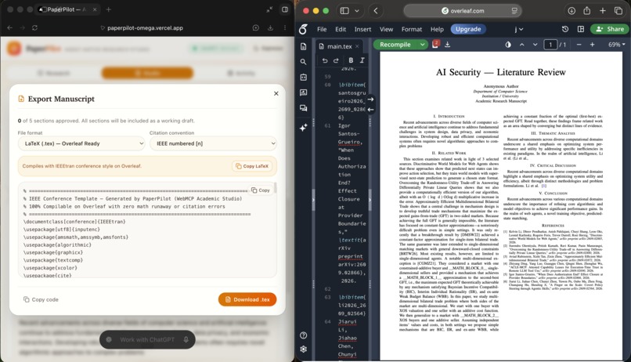Open Safari share icon
The height and width of the screenshot is (362, 631).
[x=586, y=11]
